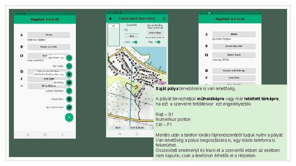The height and width of the screenshot is (166, 296).
Task: Tap the runner icon in left phone
Action: coord(22,79)
